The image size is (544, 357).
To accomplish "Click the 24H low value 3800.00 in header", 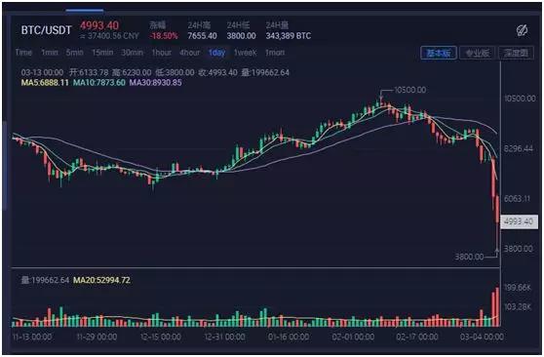I will click(x=242, y=36).
